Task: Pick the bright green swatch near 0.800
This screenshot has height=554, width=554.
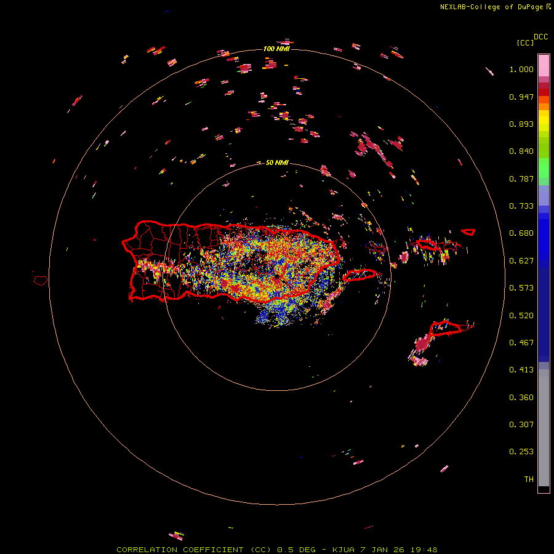Action: (544, 168)
